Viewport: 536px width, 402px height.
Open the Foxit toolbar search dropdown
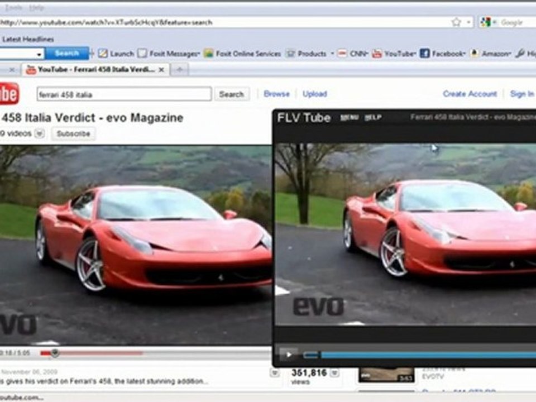point(39,54)
